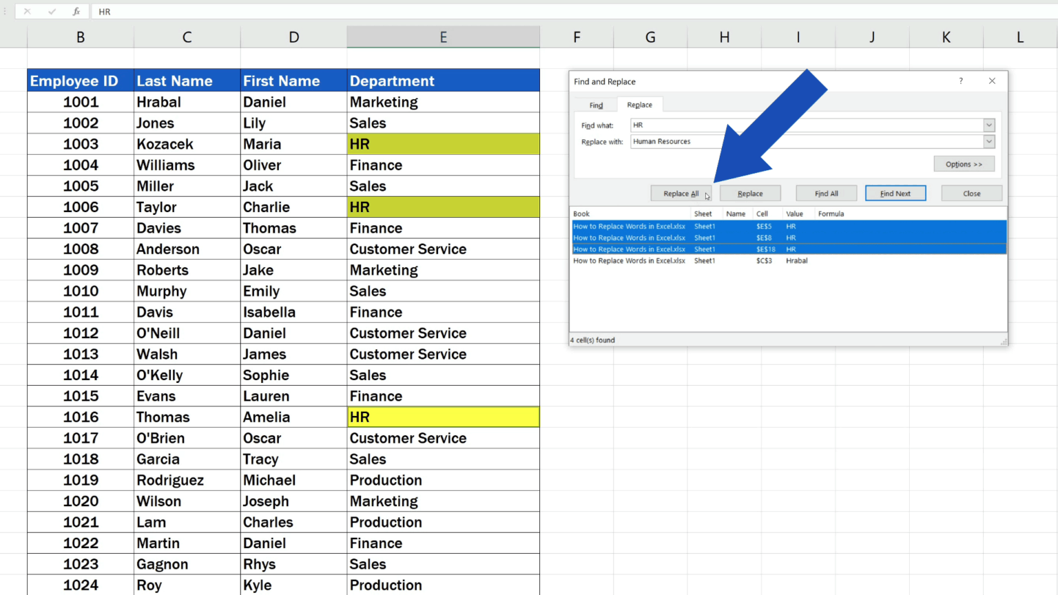This screenshot has width=1058, height=595.
Task: Close the Find and Replace dialog
Action: (x=971, y=193)
